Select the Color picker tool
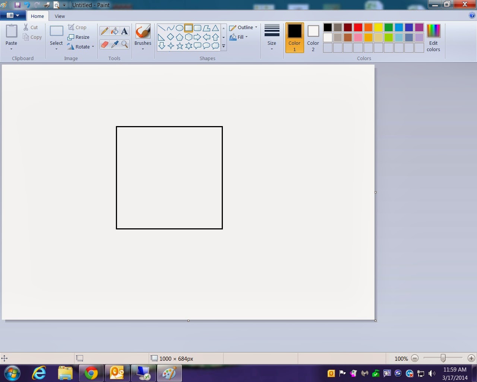Viewport: 477px width, 382px height. 115,44
